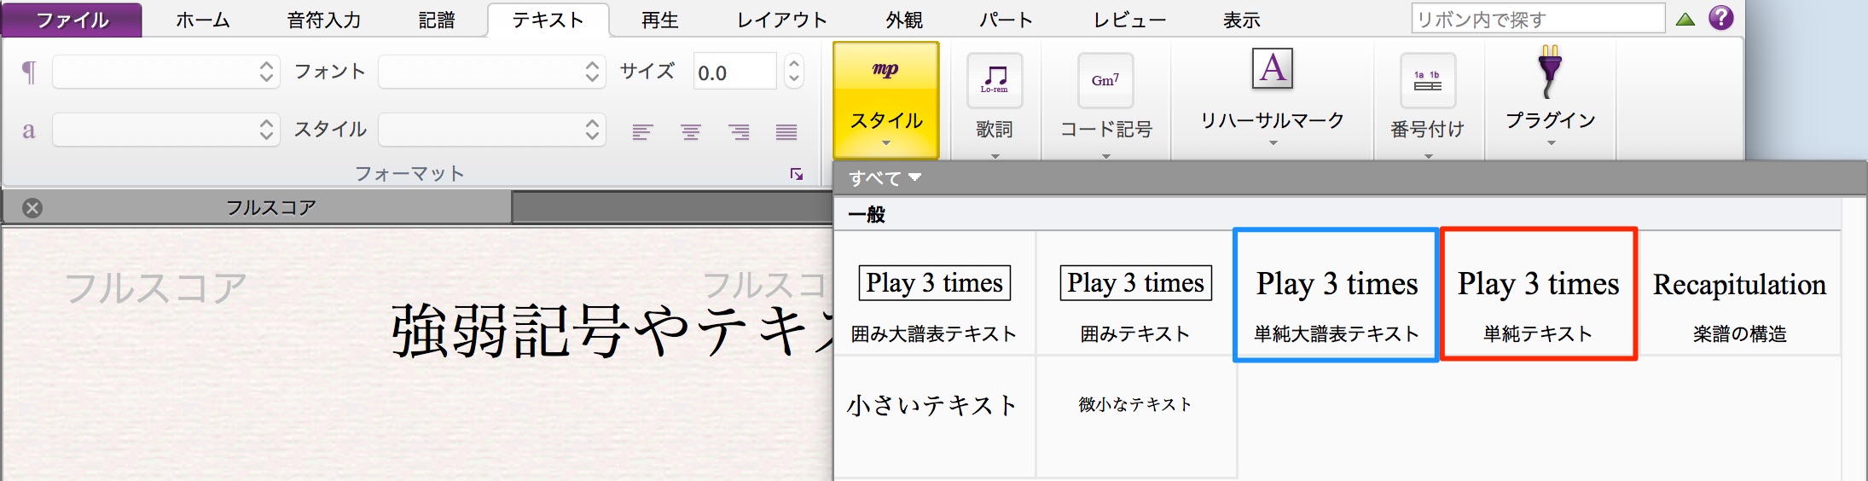
Task: Select the テキスト tab
Action: click(x=548, y=20)
